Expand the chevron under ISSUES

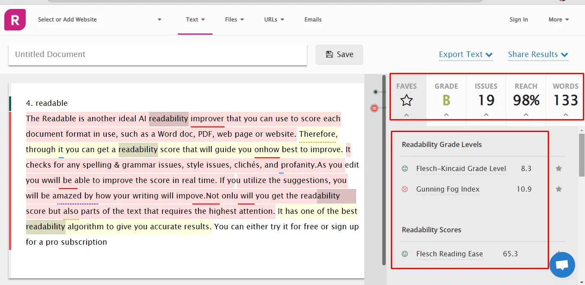486,115
